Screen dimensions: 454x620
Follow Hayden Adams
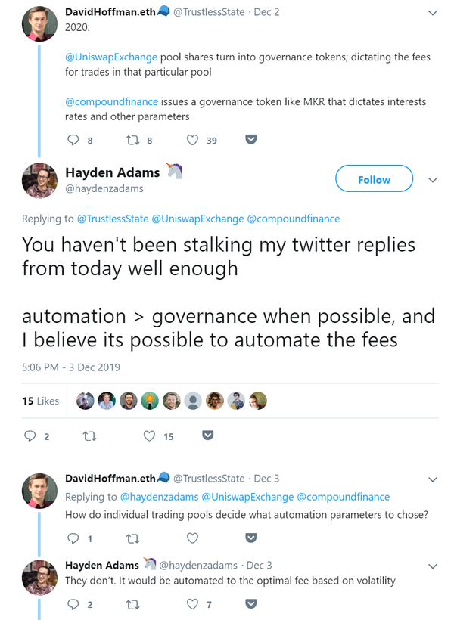pyautogui.click(x=374, y=180)
